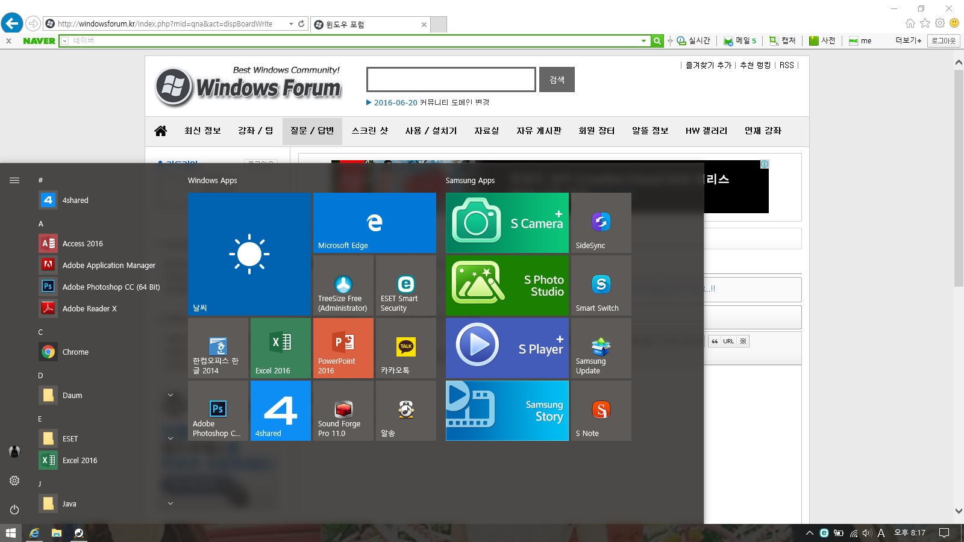Refresh the page in the address bar
Image resolution: width=964 pixels, height=542 pixels.
(x=301, y=24)
